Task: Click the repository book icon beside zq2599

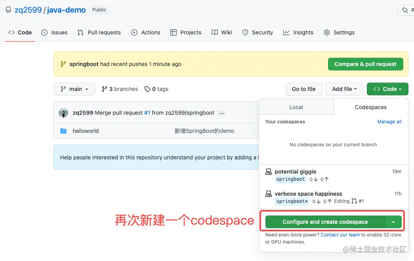Action: [8, 10]
